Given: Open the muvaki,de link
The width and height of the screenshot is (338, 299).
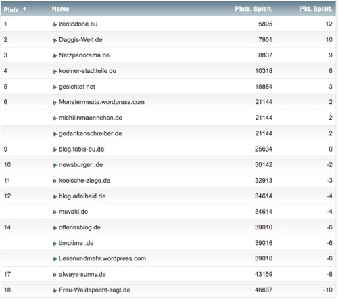Looking at the screenshot, I should [x=73, y=212].
